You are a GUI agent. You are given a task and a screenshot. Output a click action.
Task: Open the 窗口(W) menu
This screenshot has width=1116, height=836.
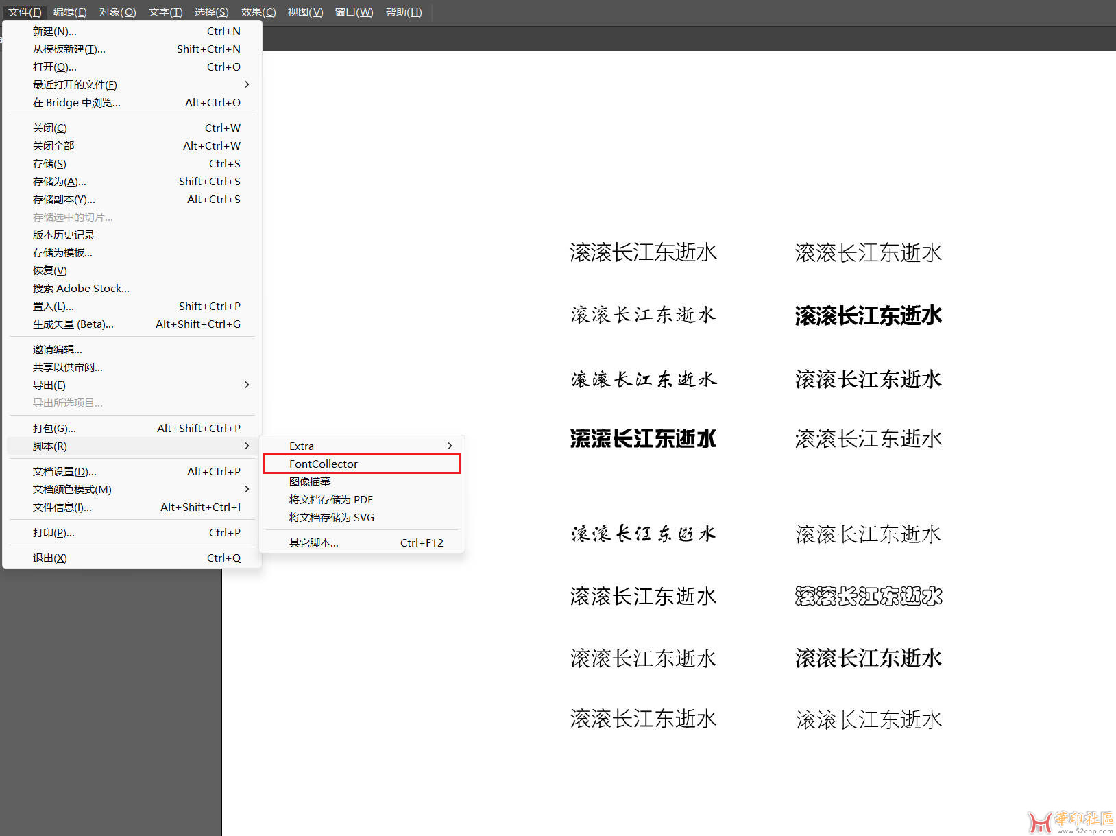pyautogui.click(x=354, y=12)
